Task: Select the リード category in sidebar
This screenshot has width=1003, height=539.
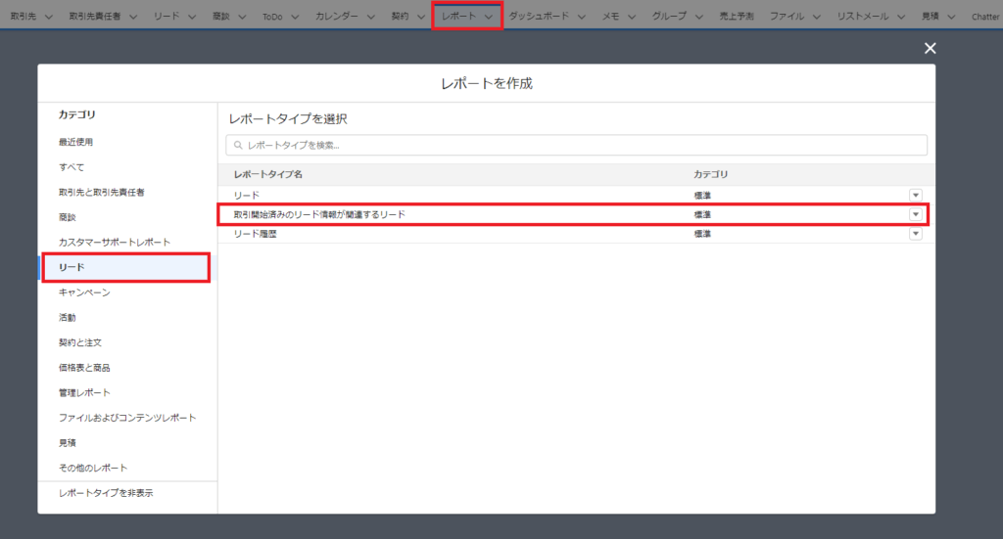Action: pos(126,268)
